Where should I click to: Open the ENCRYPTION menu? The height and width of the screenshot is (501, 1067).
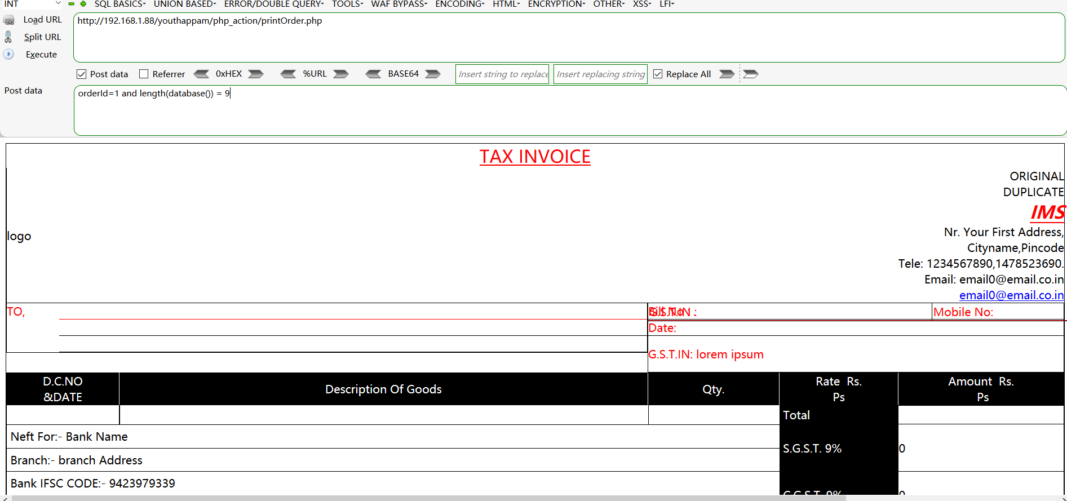tap(556, 4)
